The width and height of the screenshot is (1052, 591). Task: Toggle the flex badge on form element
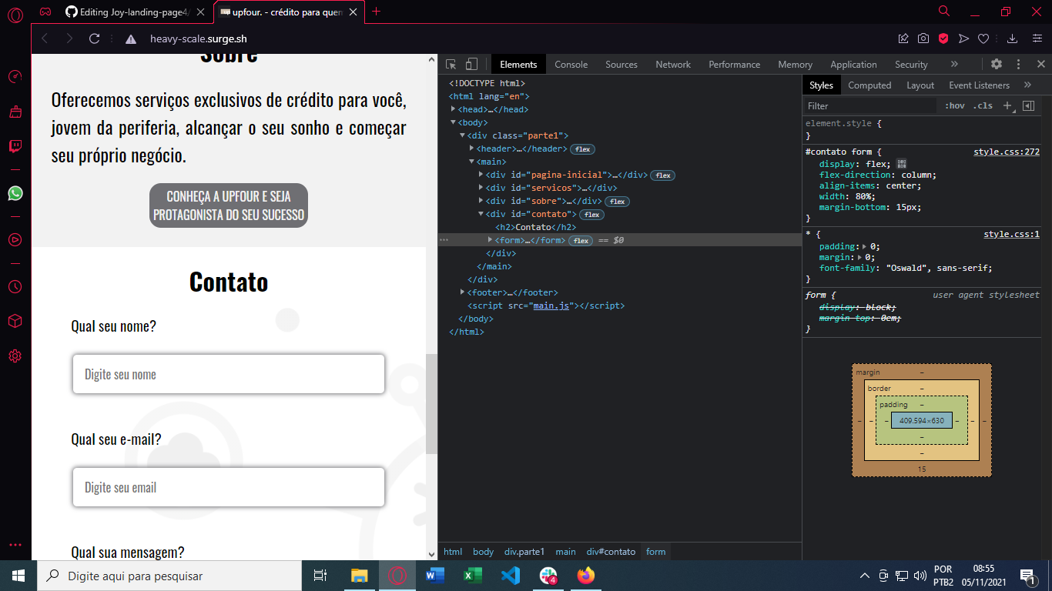pyautogui.click(x=581, y=241)
